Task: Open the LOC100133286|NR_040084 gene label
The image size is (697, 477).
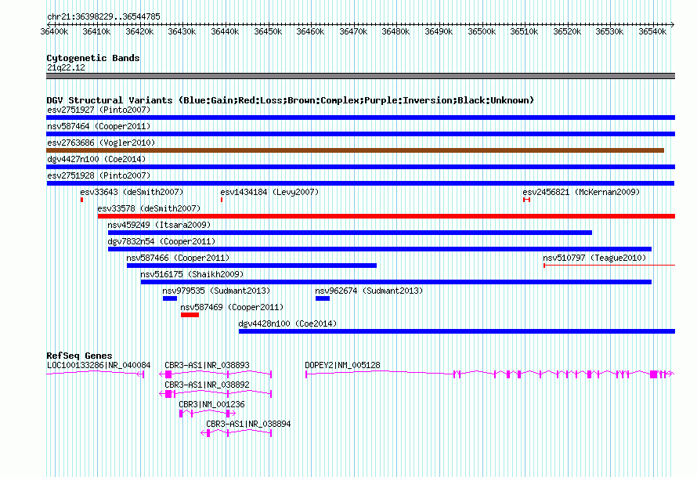Action: click(99, 365)
